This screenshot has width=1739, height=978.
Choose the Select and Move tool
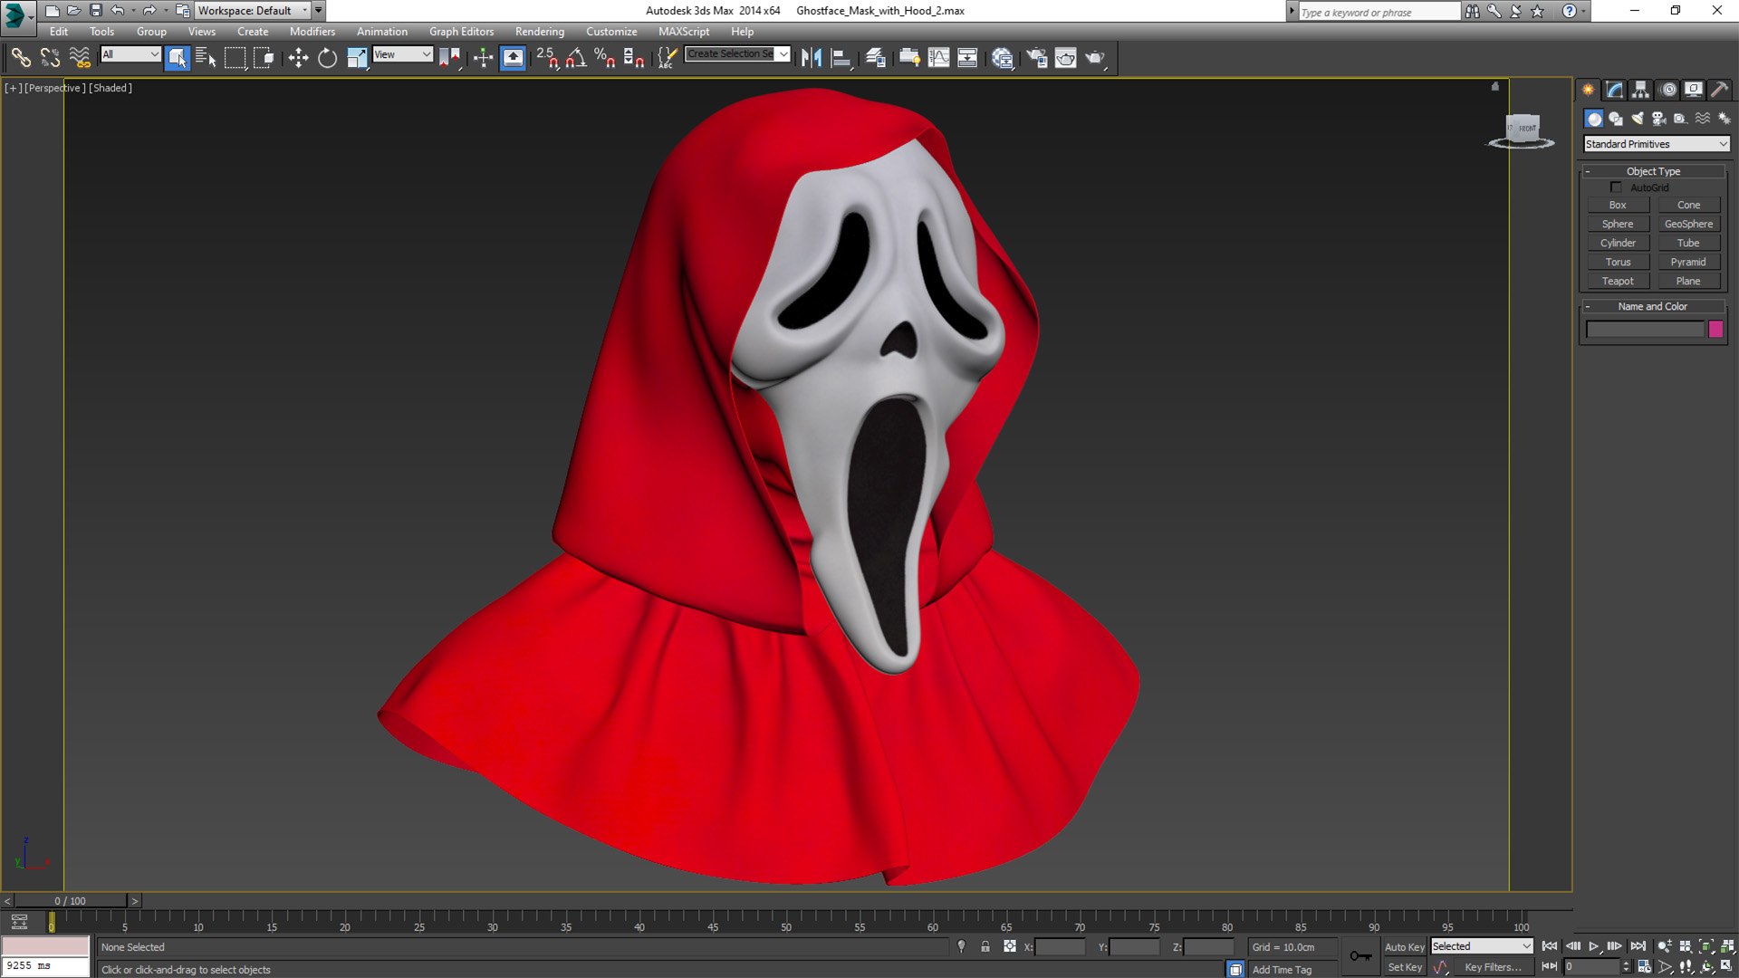298,58
